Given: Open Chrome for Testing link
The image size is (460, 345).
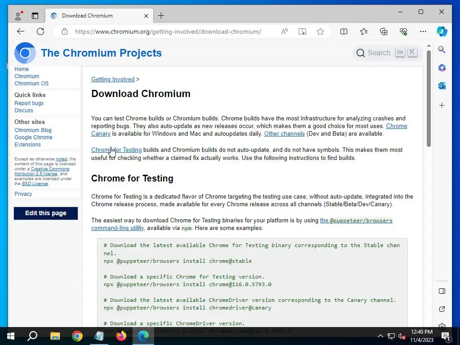Looking at the screenshot, I should [x=116, y=150].
